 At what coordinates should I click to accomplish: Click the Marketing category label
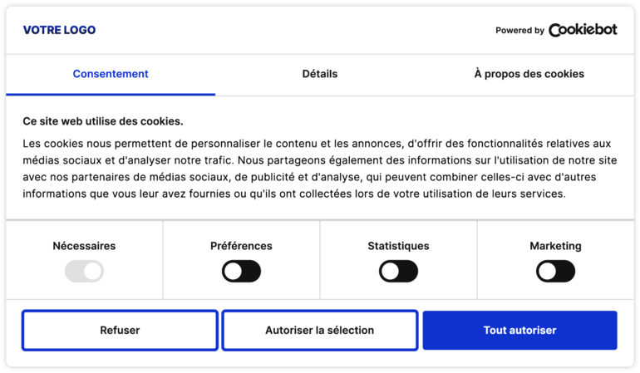[x=555, y=246]
